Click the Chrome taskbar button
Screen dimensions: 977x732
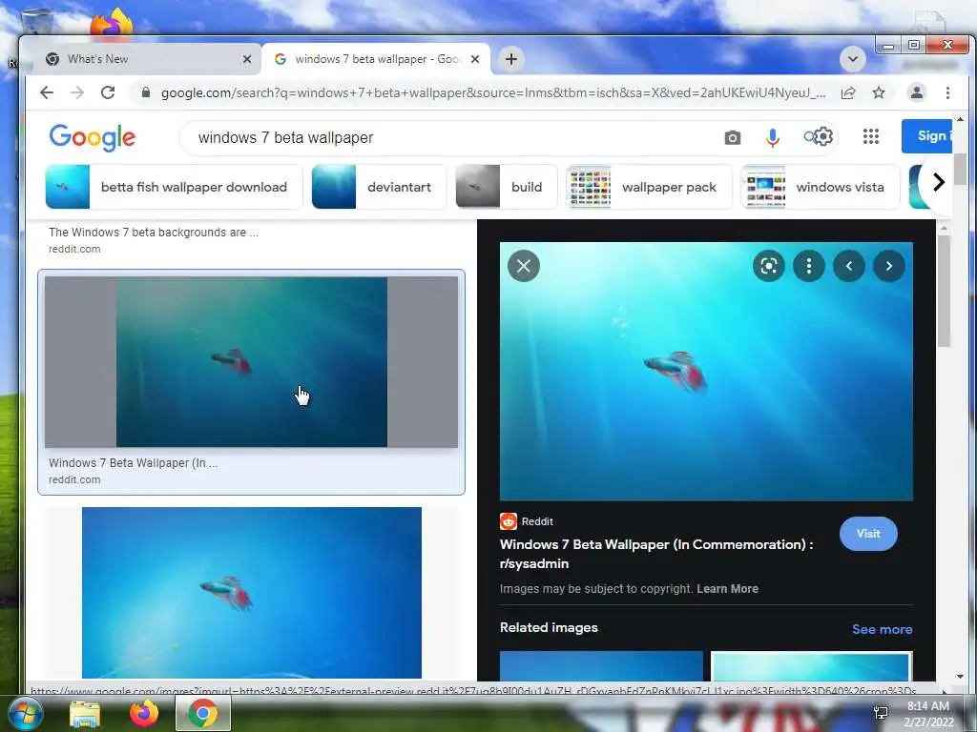point(202,713)
